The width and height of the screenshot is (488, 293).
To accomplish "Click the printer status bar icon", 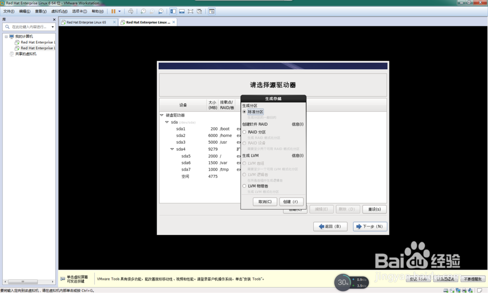I will (x=464, y=291).
